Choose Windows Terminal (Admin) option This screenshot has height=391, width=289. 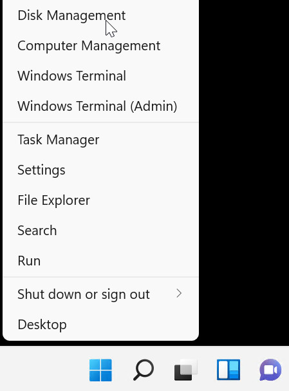click(x=100, y=106)
